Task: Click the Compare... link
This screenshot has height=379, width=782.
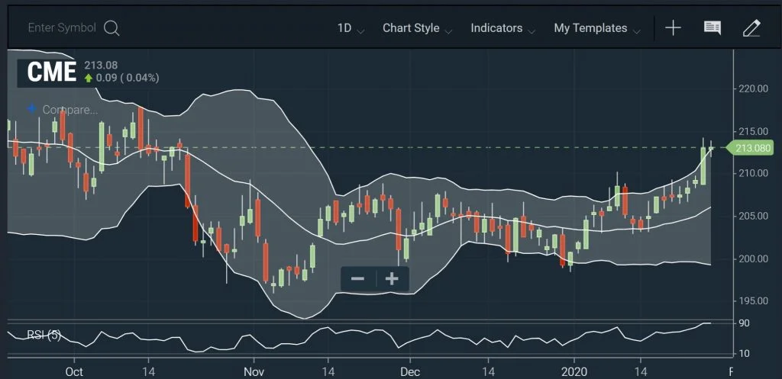Action: [x=69, y=109]
